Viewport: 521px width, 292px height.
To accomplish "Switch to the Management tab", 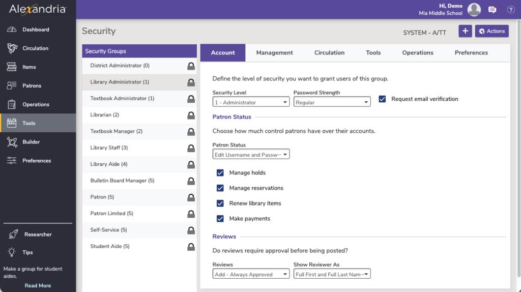I will point(274,53).
